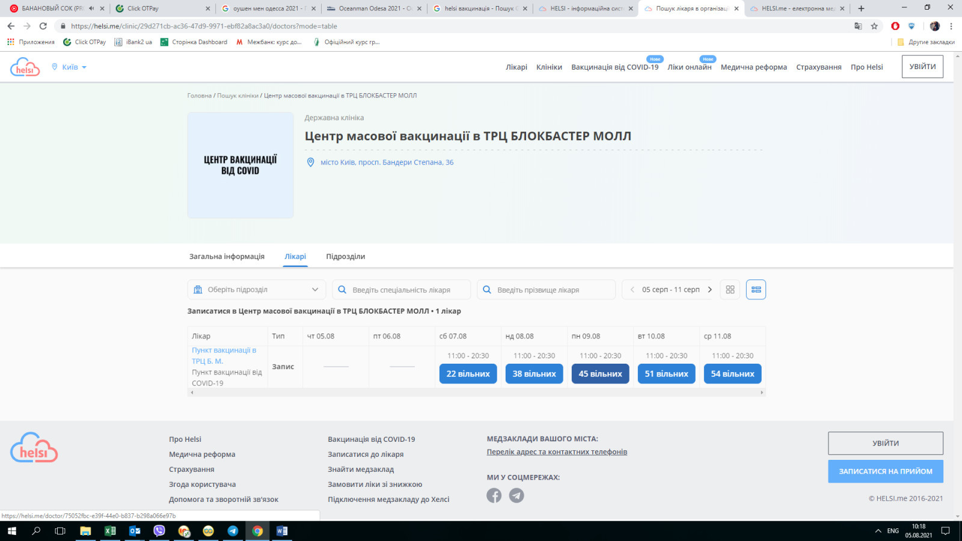962x541 pixels.
Task: Open the Chrome menu three-dots icon
Action: click(x=951, y=26)
